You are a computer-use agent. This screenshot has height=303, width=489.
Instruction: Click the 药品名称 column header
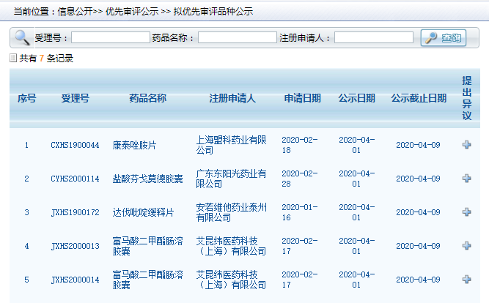(x=148, y=98)
